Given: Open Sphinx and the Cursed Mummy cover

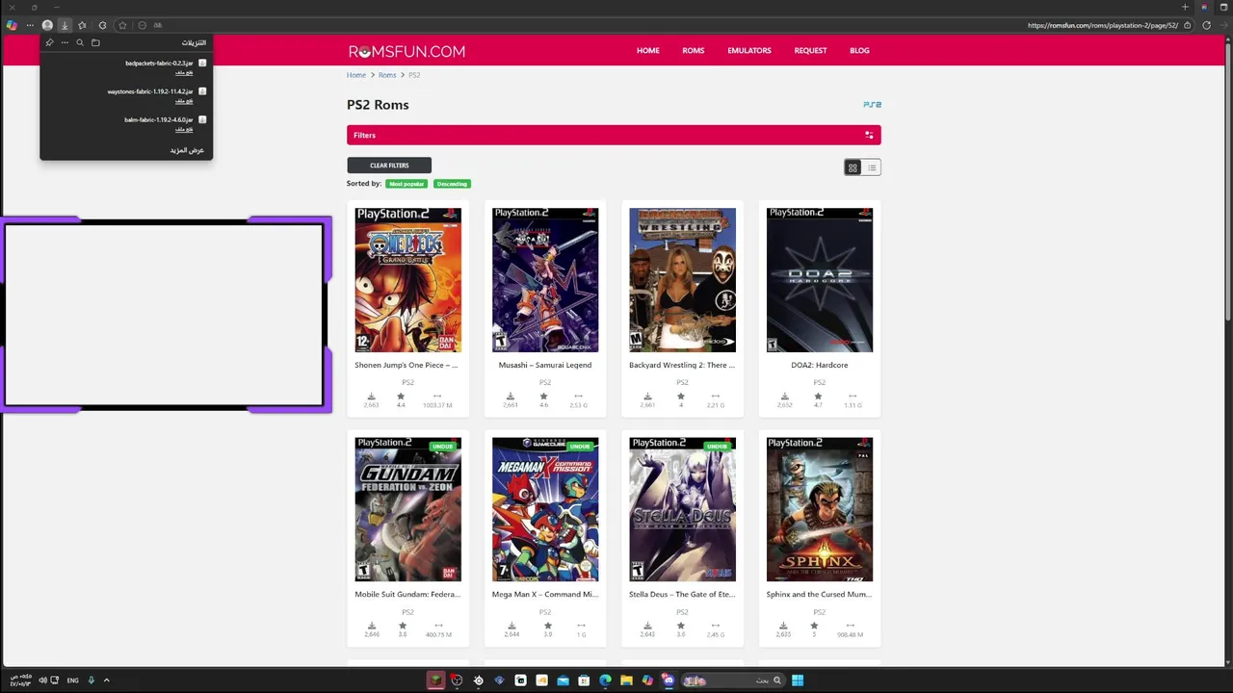Looking at the screenshot, I should [820, 509].
